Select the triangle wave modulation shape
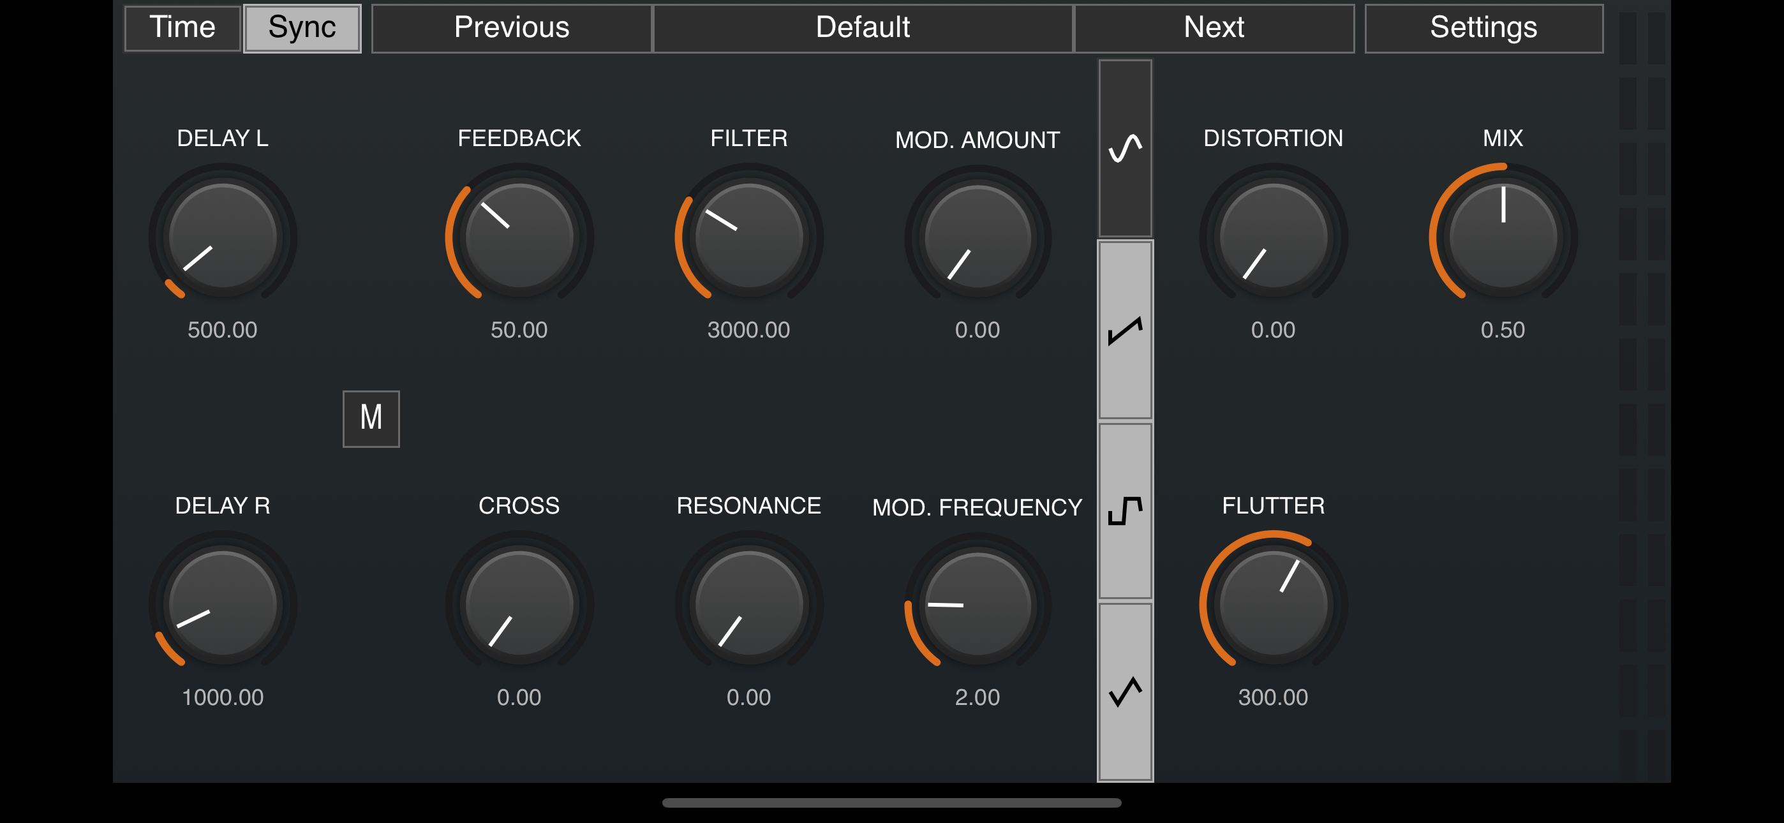Screen dimensions: 1784x823 (x=1126, y=692)
